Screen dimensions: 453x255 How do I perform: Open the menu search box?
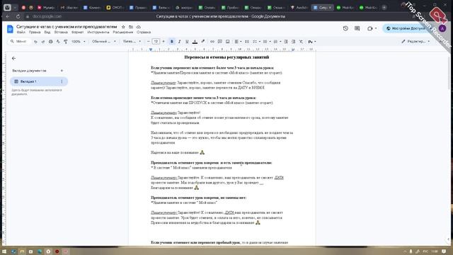click(19, 42)
